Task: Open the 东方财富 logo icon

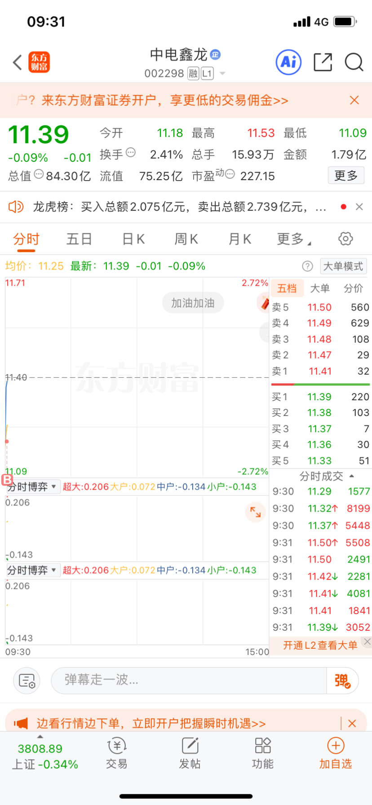Action: coord(39,62)
